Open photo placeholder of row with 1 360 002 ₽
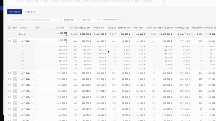The height and width of the screenshot is (121, 216). click(x=15, y=41)
